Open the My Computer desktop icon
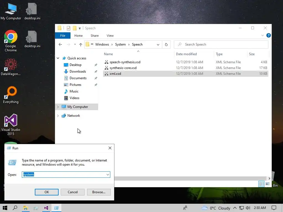The width and height of the screenshot is (283, 212). pyautogui.click(x=11, y=12)
